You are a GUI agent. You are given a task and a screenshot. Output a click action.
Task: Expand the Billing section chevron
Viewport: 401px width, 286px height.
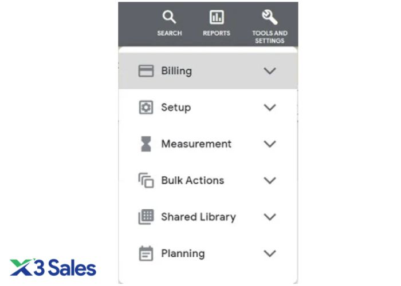point(269,71)
